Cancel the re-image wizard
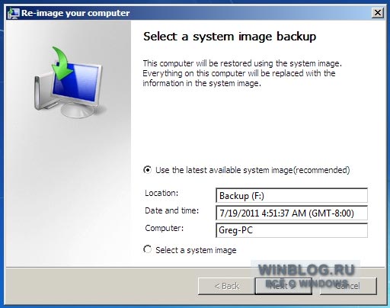Image resolution: width=390 pixels, height=308 pixels. 348,286
